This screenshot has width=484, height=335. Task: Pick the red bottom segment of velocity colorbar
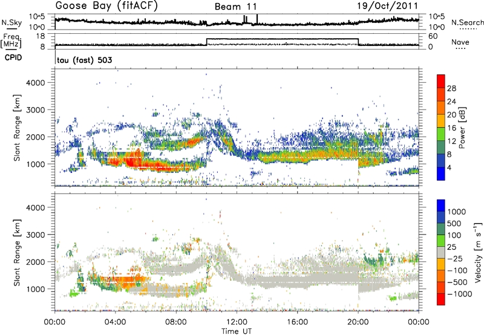click(x=441, y=299)
